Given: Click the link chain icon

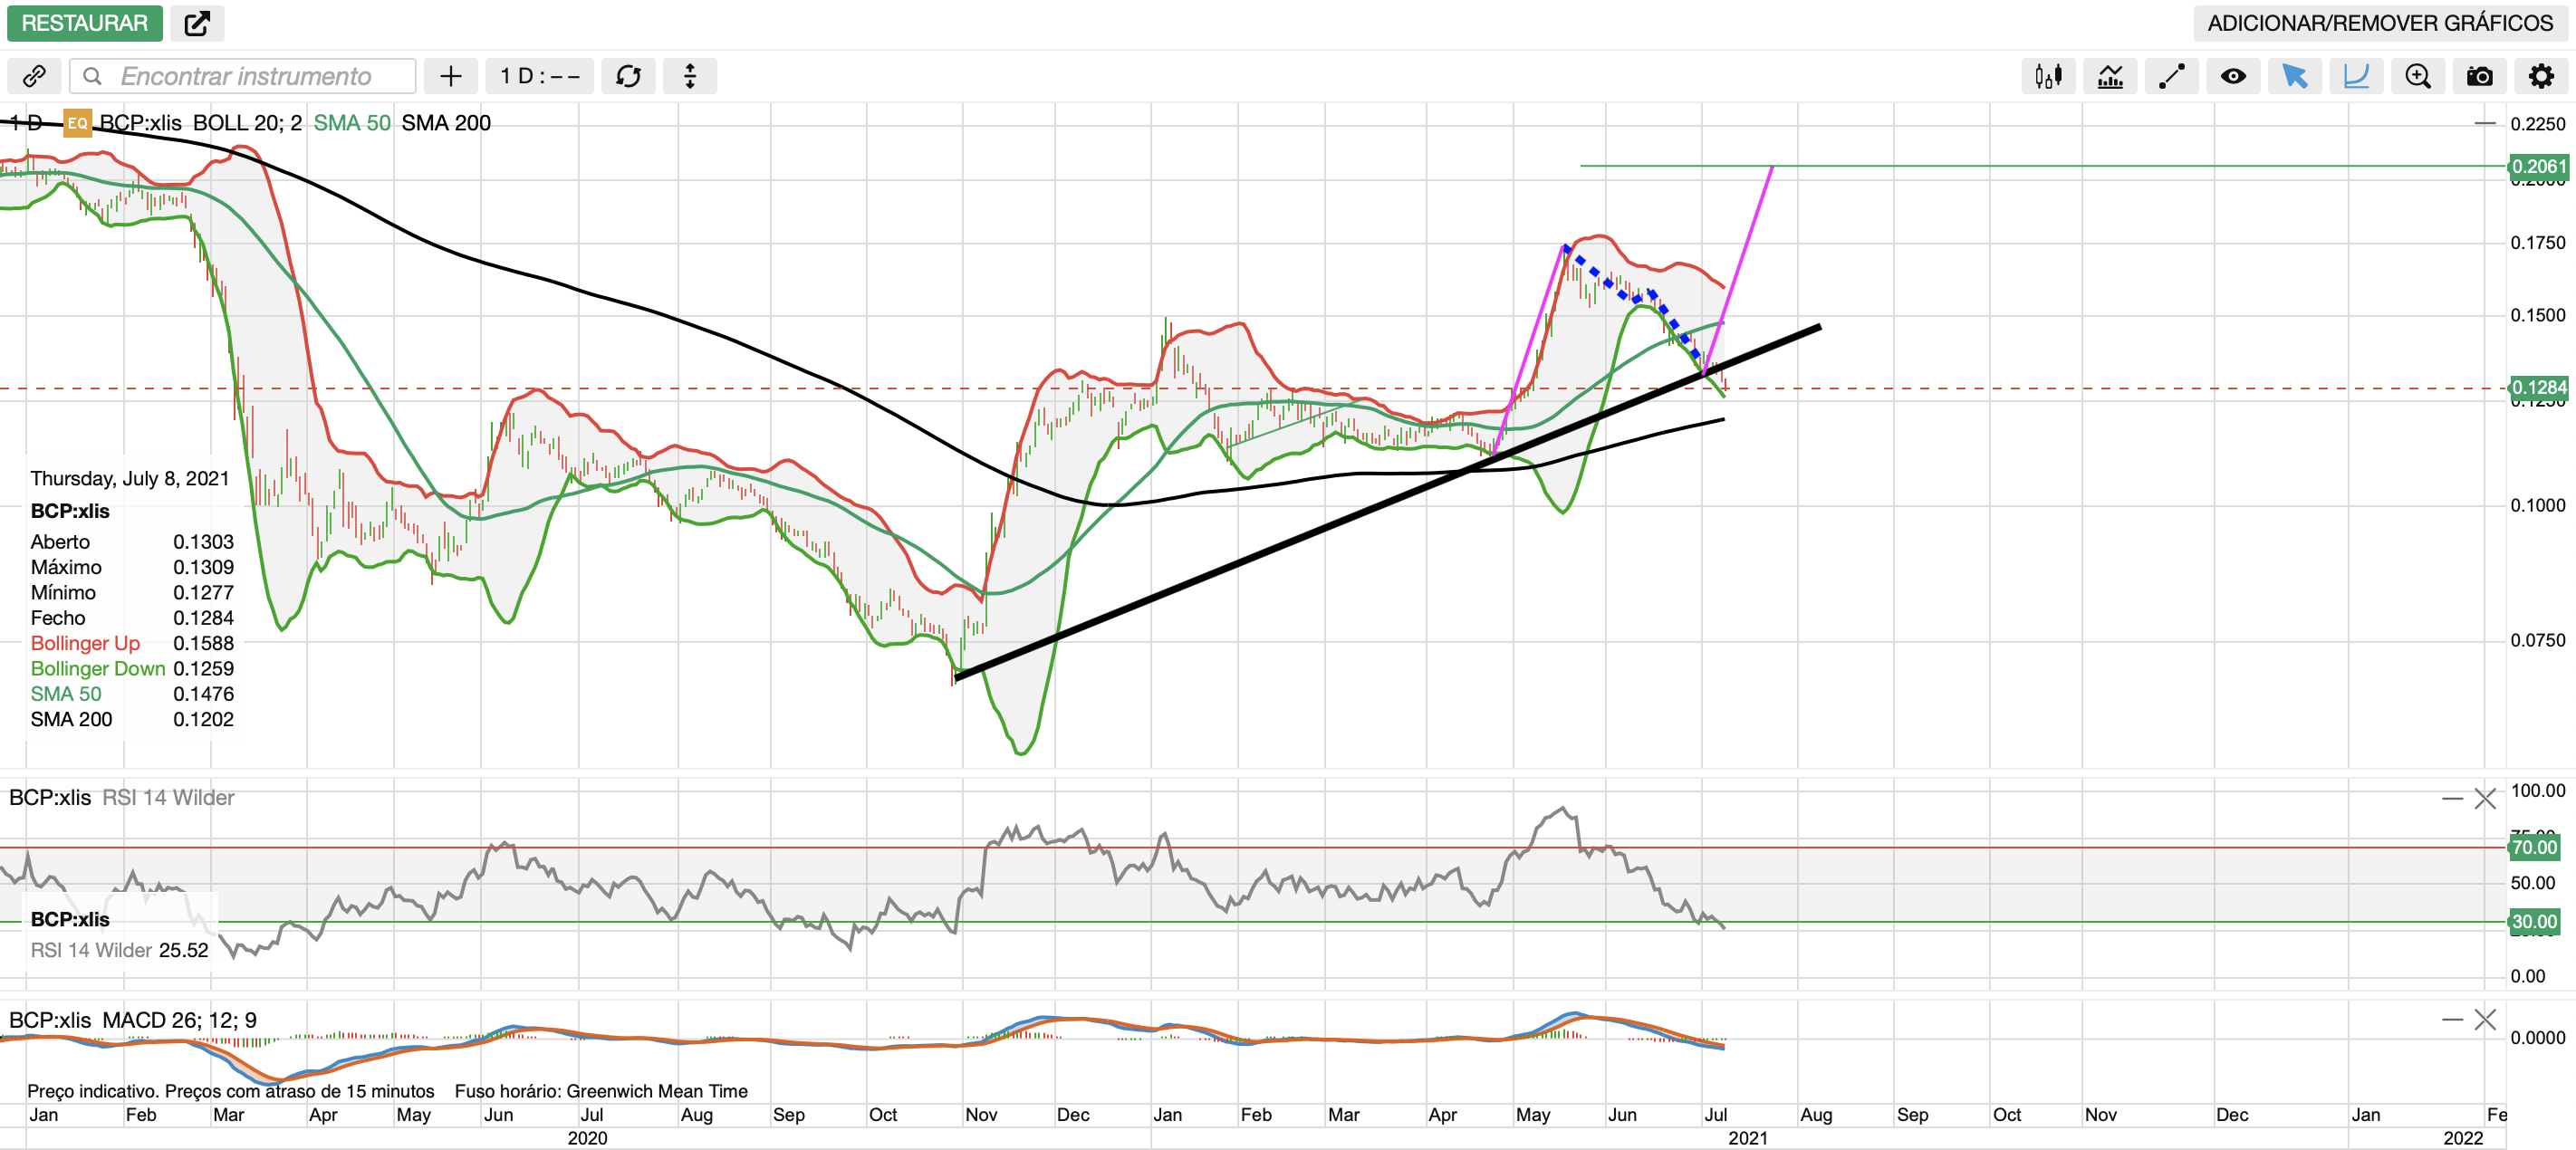Looking at the screenshot, I should pos(34,76).
